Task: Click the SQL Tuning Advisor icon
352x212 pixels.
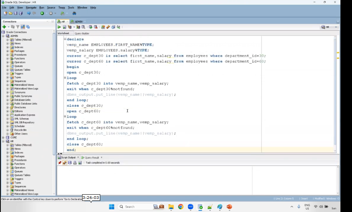Action: pos(83,27)
